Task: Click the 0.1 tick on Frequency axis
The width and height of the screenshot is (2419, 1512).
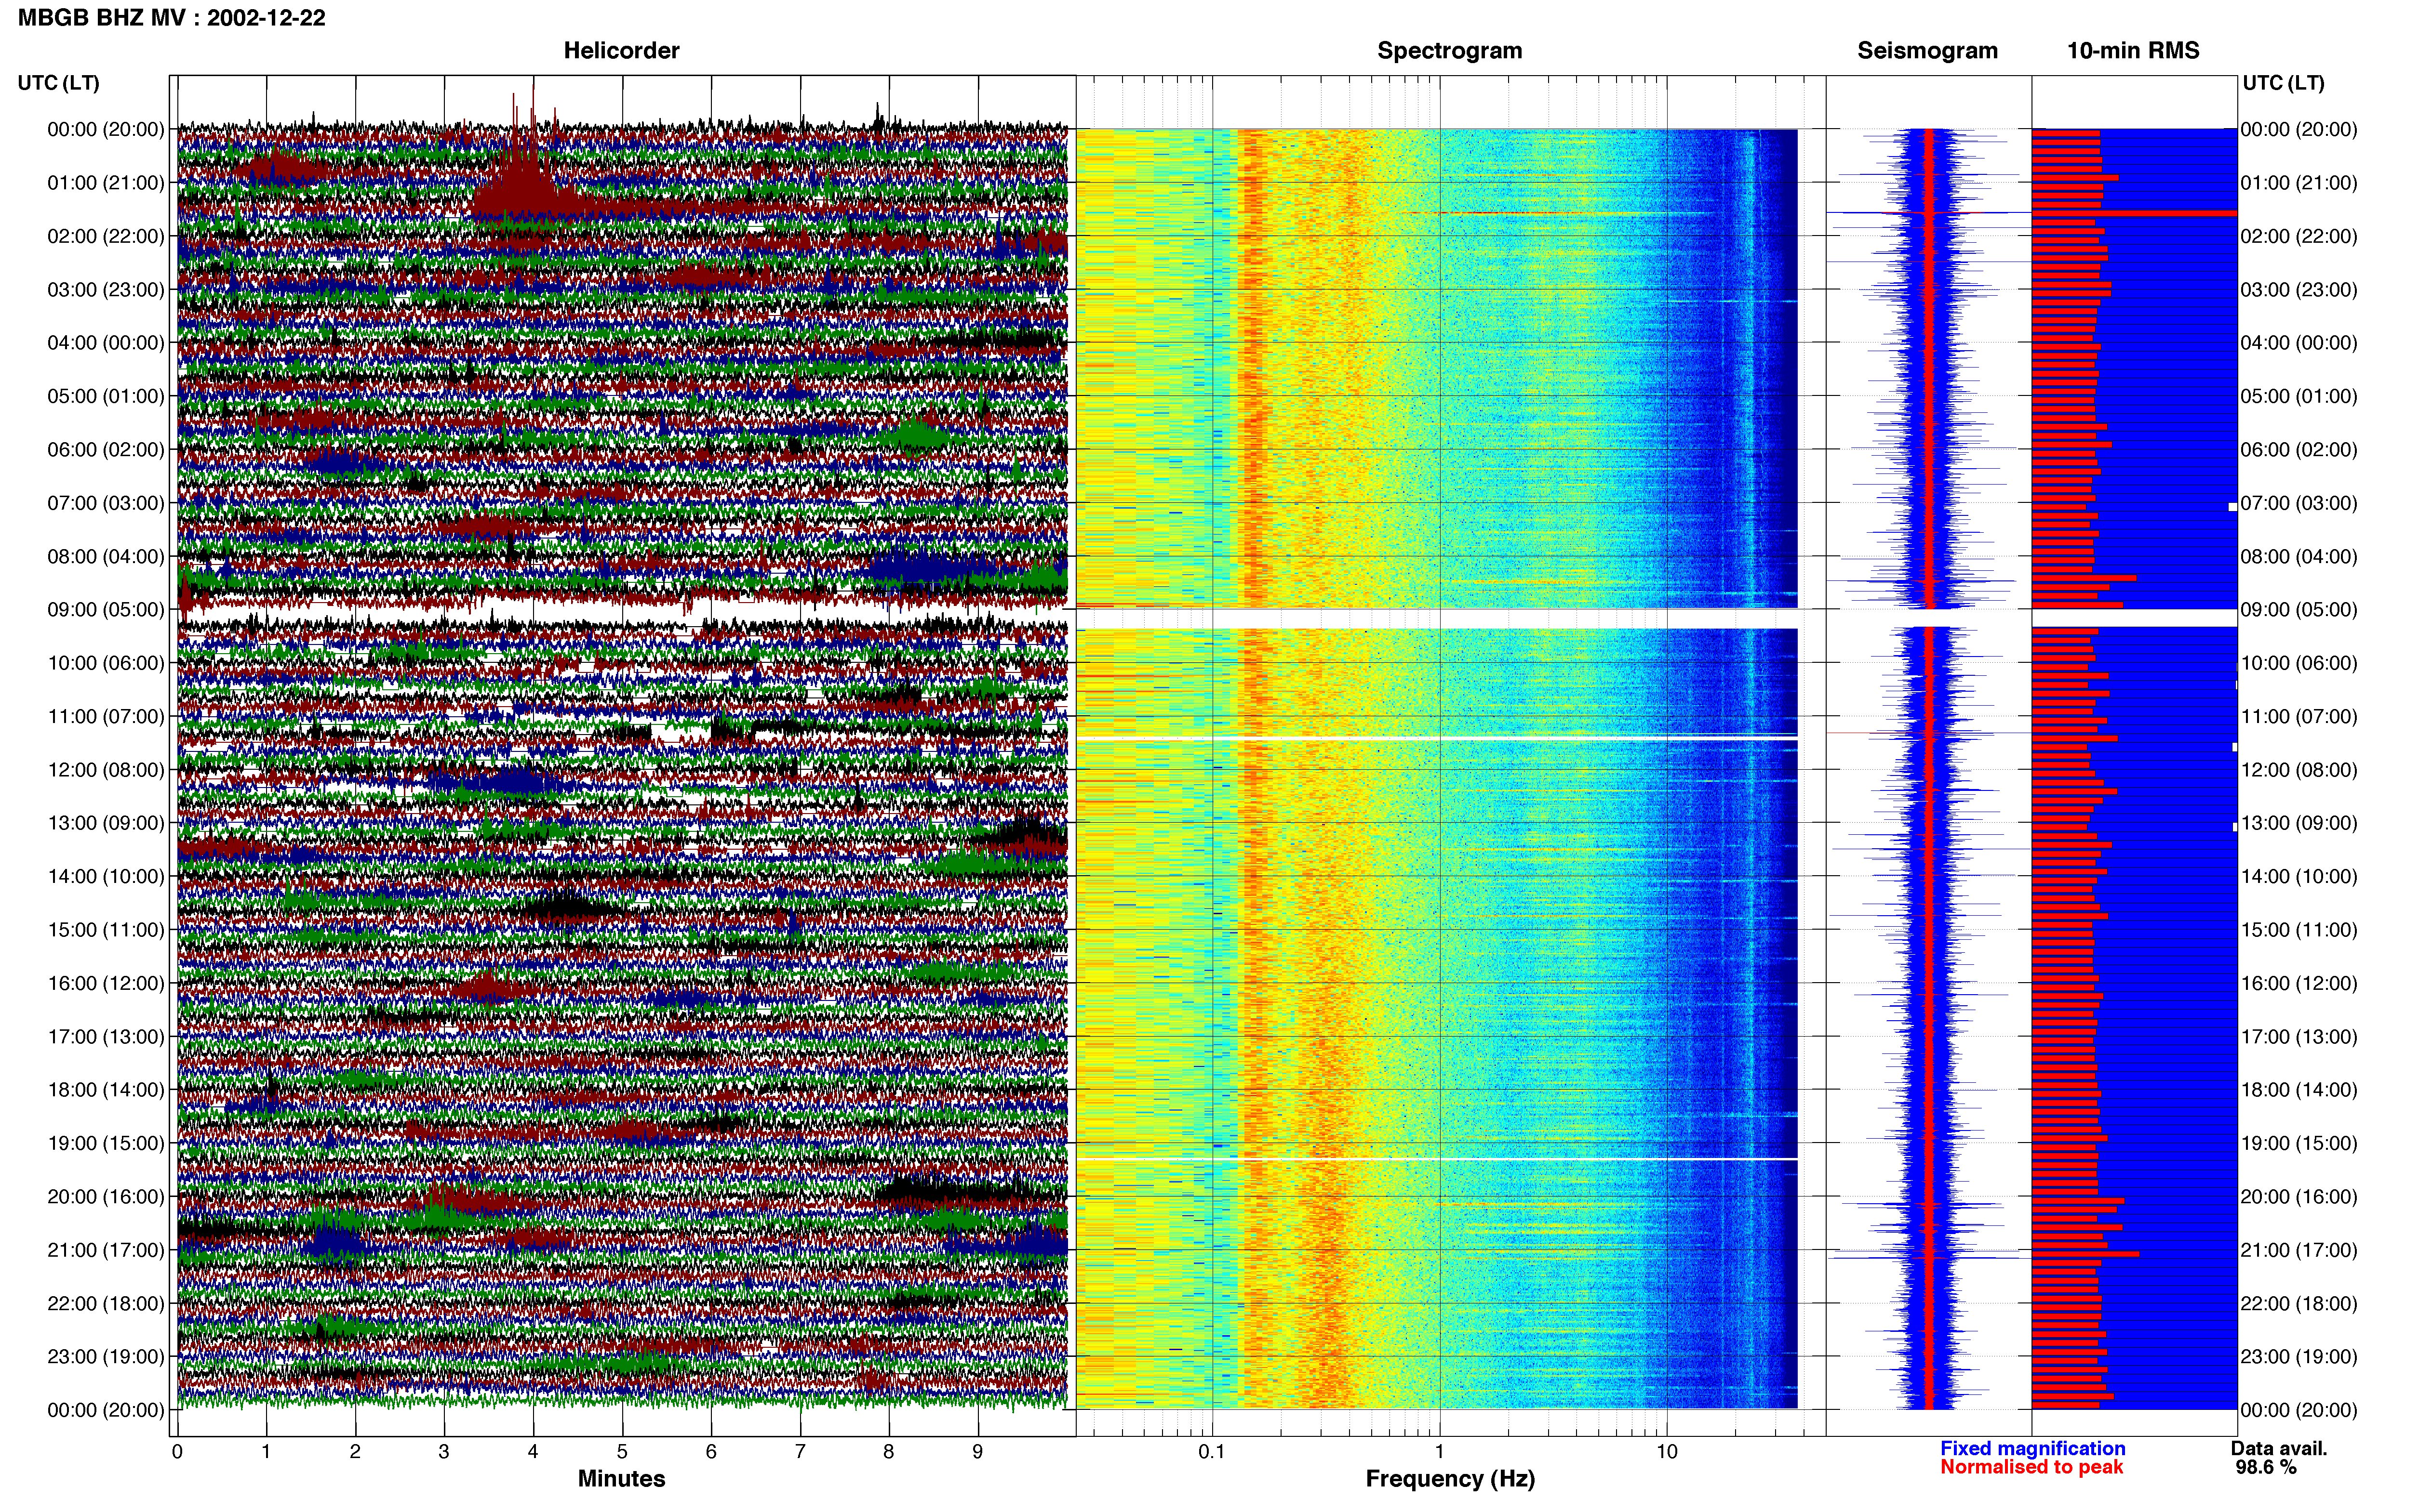Action: pos(1212,1452)
